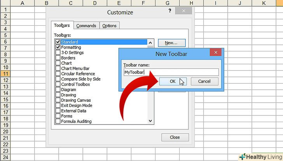Click the Close button in Customize dialog
The image size is (283, 161).
point(175,137)
